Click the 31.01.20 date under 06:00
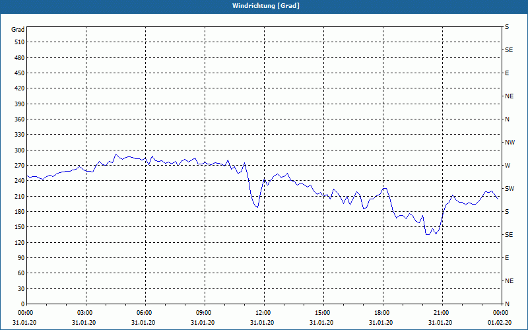Viewport: 528px width, 330px height. point(143,323)
